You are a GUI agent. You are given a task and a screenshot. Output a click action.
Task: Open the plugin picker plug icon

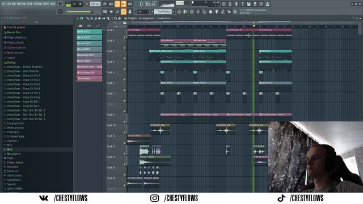point(217,11)
